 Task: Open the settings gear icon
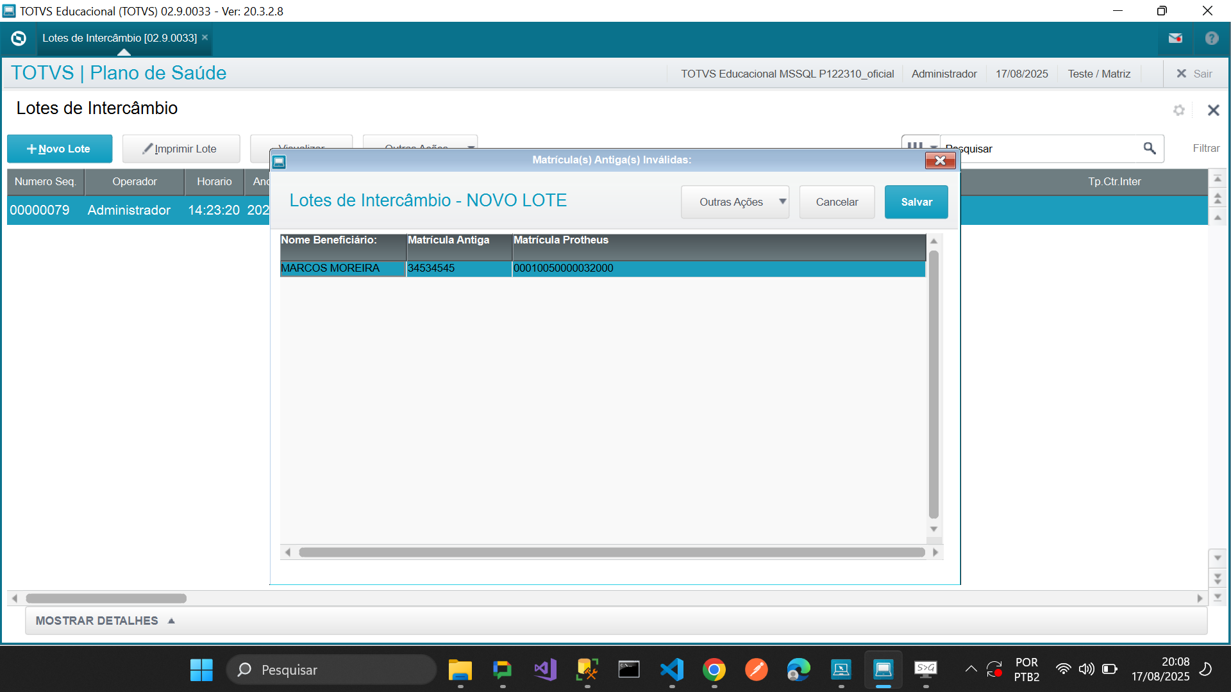[x=1178, y=110]
